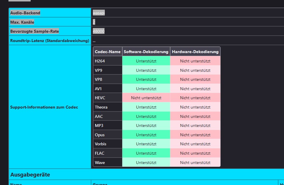Select the AAC codec name cell

pos(108,116)
